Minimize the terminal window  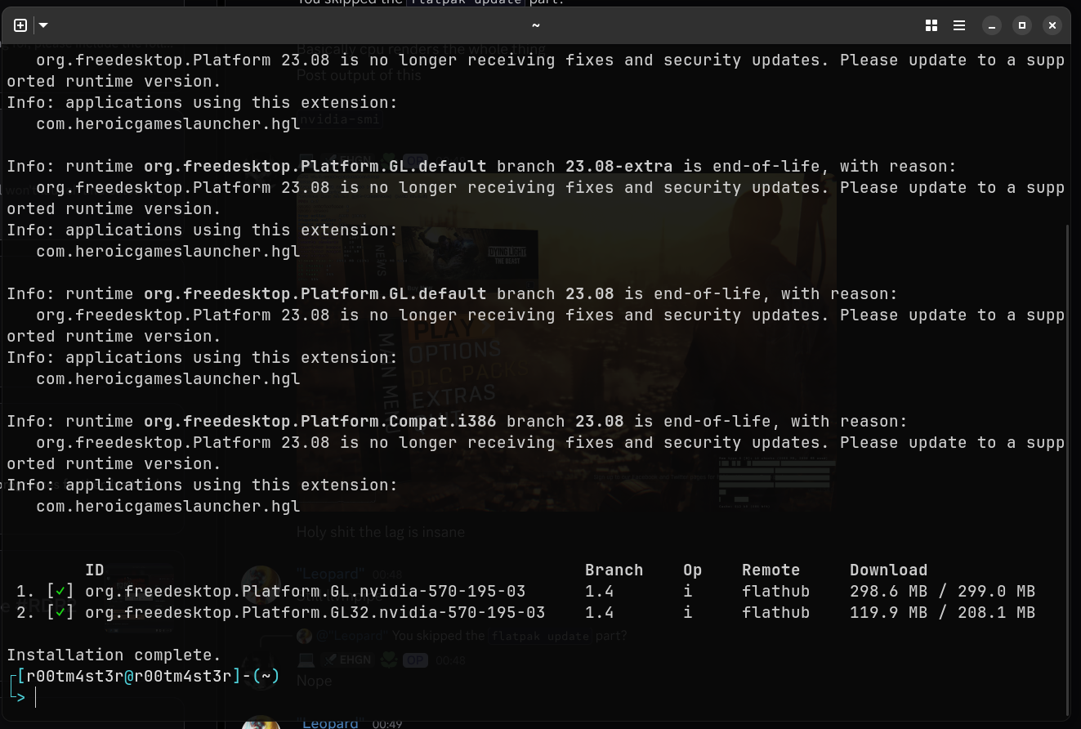pyautogui.click(x=992, y=25)
